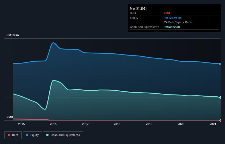Viewport: 225px width, 144px height.
Task: Toggle the Debt legend series
Action: pos(13,135)
